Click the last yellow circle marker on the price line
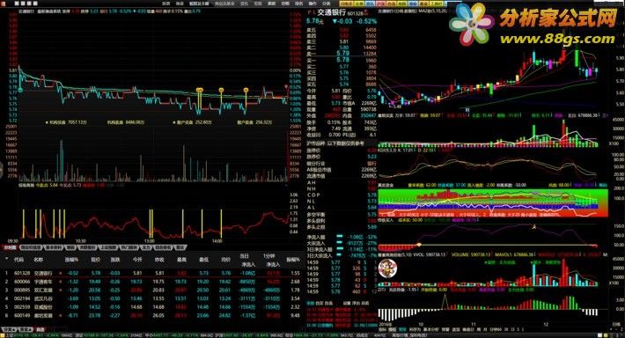This screenshot has width=625, height=338. point(246,90)
